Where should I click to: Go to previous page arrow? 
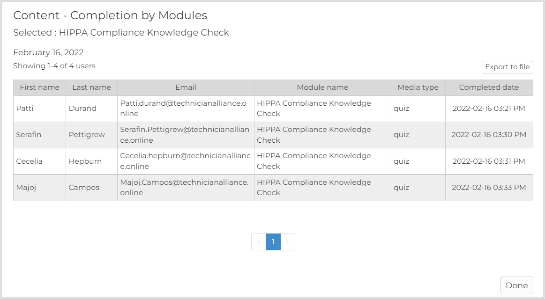(259, 242)
